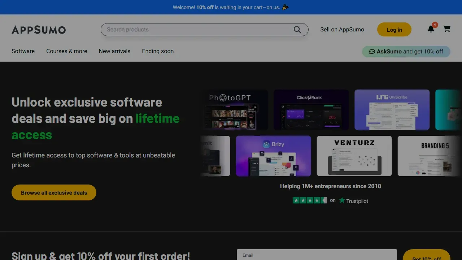Click the AppSumo logo
This screenshot has height=260, width=462.
(39, 30)
